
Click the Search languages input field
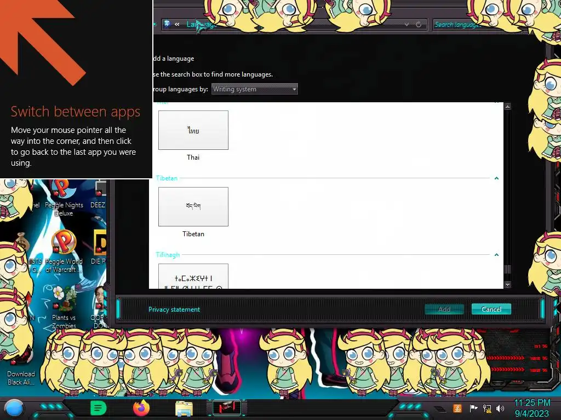tap(479, 25)
